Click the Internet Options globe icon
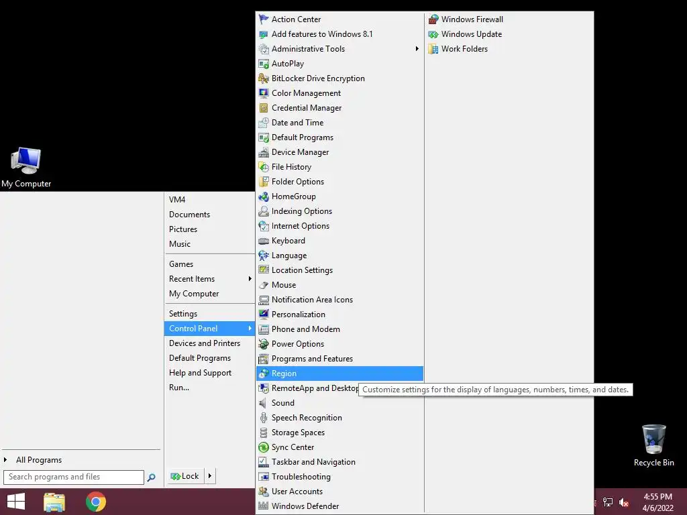Image resolution: width=687 pixels, height=515 pixels. [263, 226]
